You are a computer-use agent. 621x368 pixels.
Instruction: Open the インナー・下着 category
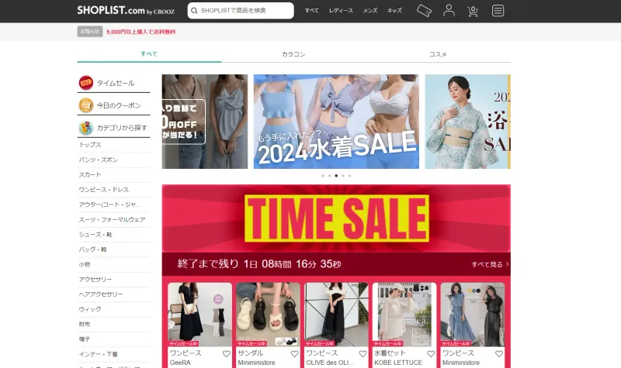coord(113,354)
